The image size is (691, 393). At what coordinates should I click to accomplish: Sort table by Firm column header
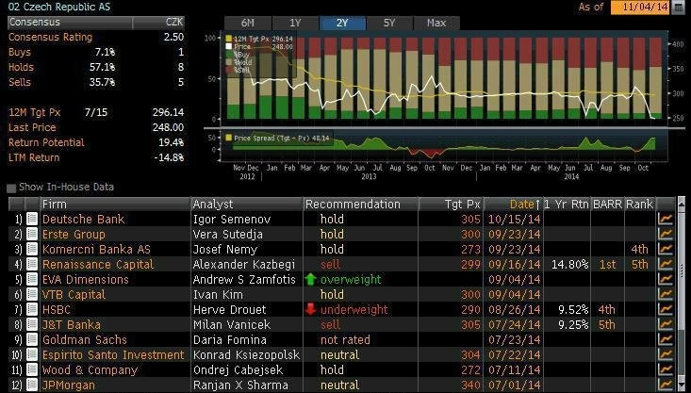pyautogui.click(x=115, y=204)
